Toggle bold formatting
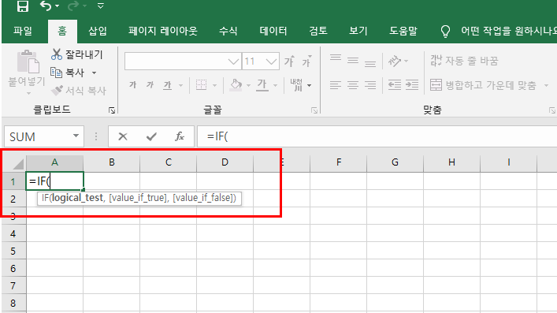Image resolution: width=557 pixels, height=313 pixels. point(133,85)
